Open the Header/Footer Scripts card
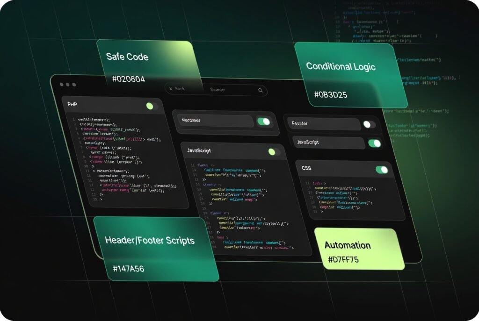The image size is (479, 321). tap(156, 249)
